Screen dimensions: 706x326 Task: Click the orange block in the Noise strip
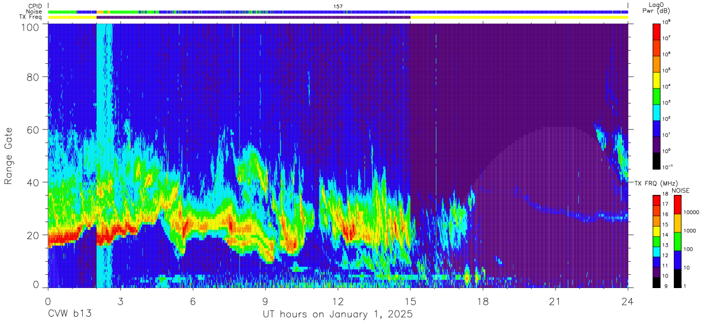[x=100, y=11]
